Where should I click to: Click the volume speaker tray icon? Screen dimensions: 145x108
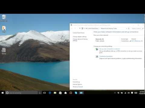129,93
